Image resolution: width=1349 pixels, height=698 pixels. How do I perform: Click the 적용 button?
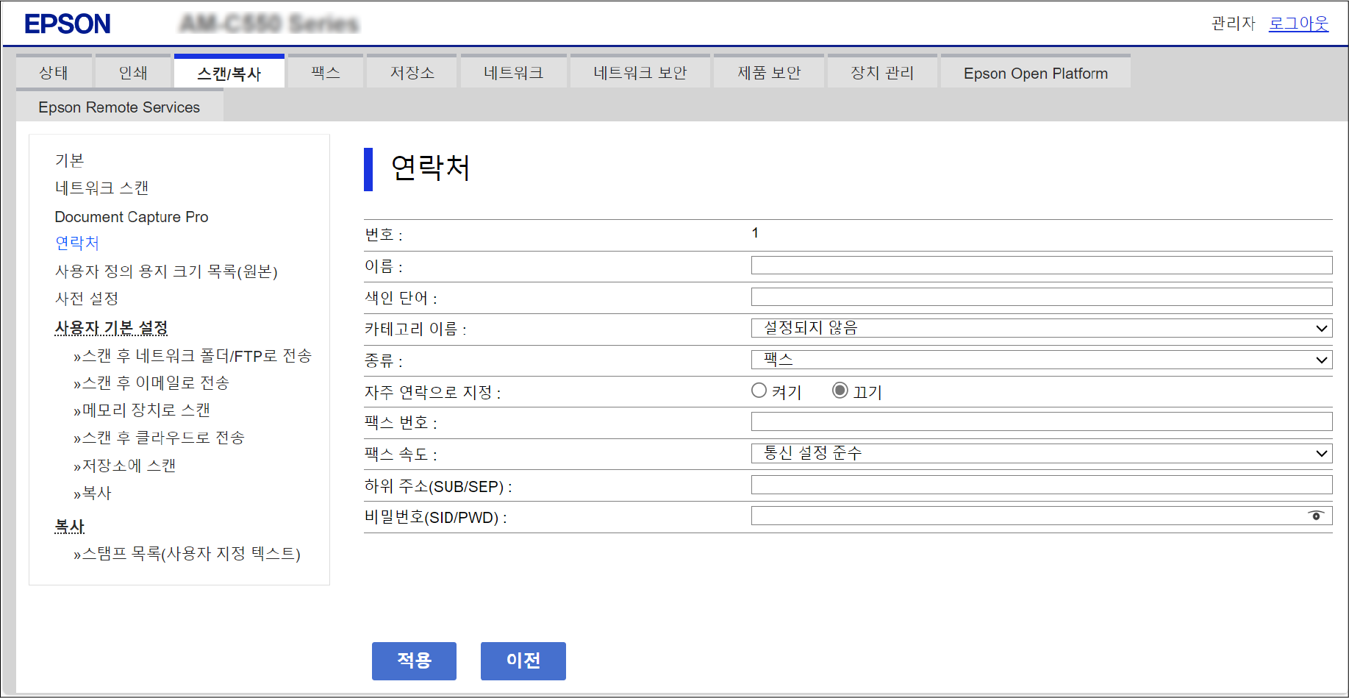pyautogui.click(x=414, y=660)
